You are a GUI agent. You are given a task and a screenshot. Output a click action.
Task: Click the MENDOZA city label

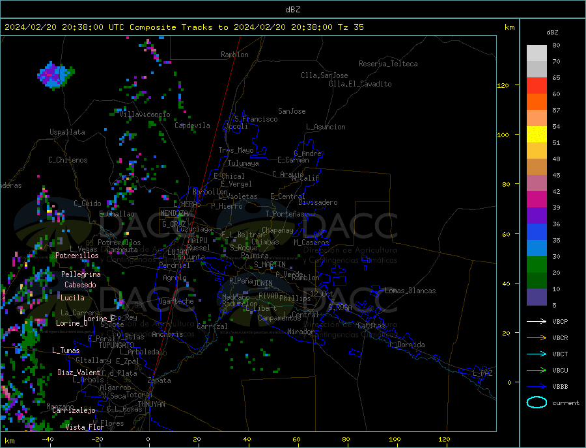point(174,213)
